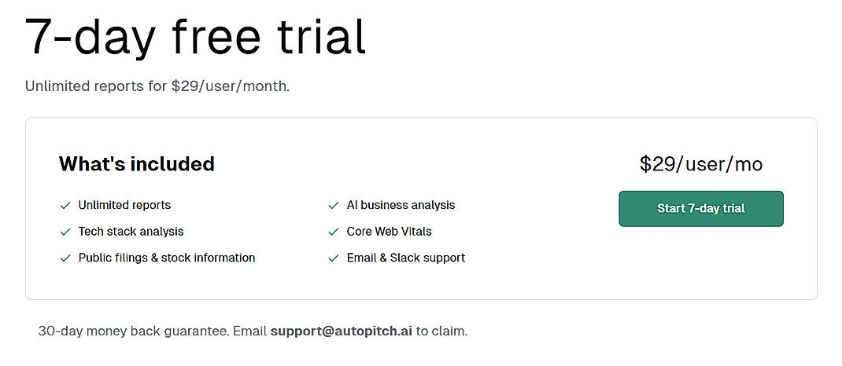Click the checkmark for Public filings & stock information
The height and width of the screenshot is (366, 842).
[x=65, y=258]
